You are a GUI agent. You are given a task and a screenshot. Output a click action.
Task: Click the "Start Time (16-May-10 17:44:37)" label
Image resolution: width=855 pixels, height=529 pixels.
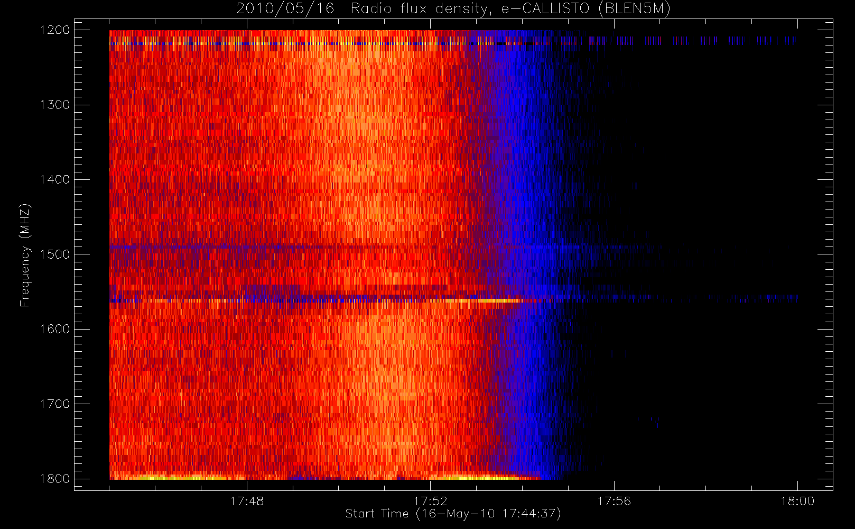[453, 514]
